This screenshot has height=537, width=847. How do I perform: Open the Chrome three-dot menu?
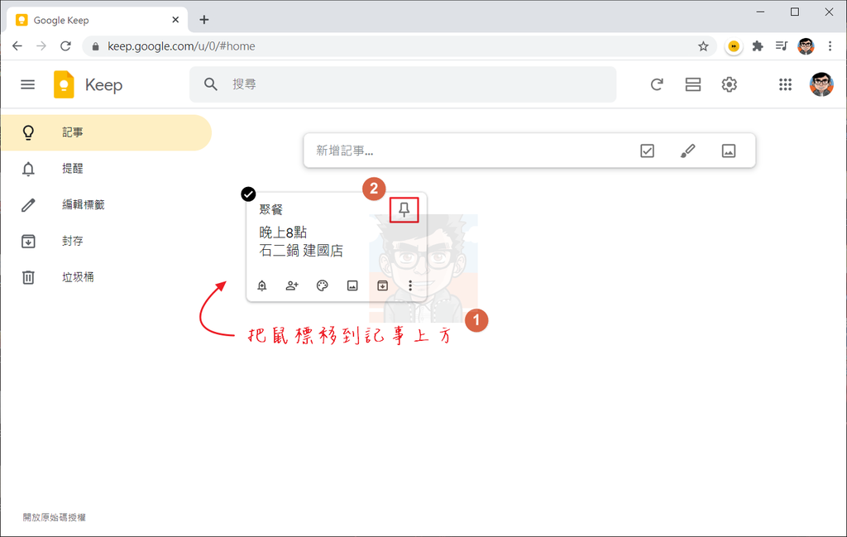coord(830,46)
